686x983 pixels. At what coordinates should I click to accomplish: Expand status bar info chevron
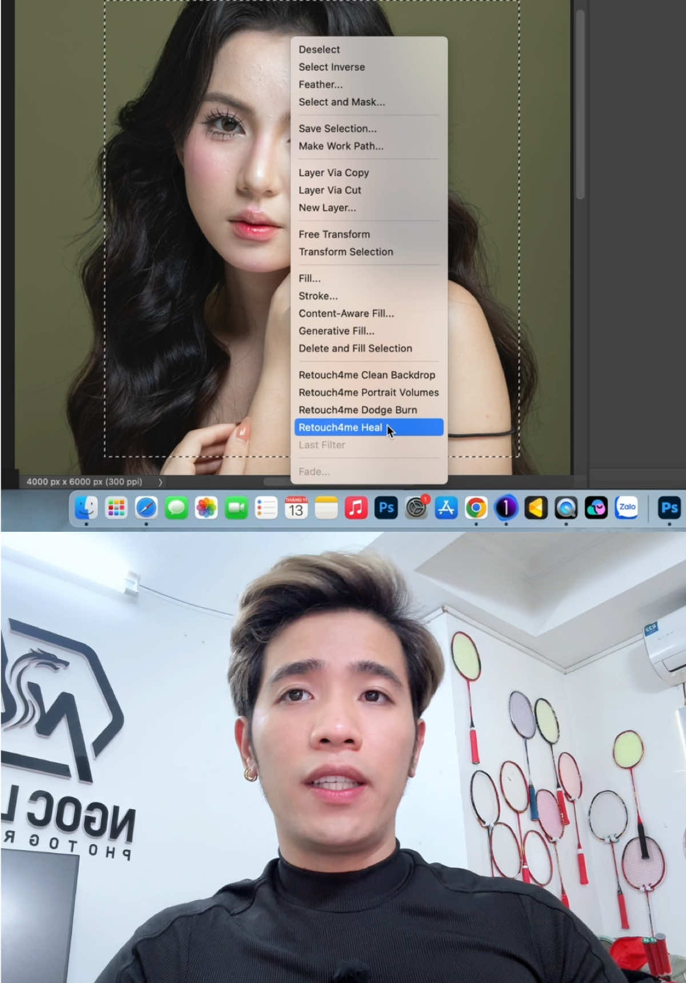[160, 482]
